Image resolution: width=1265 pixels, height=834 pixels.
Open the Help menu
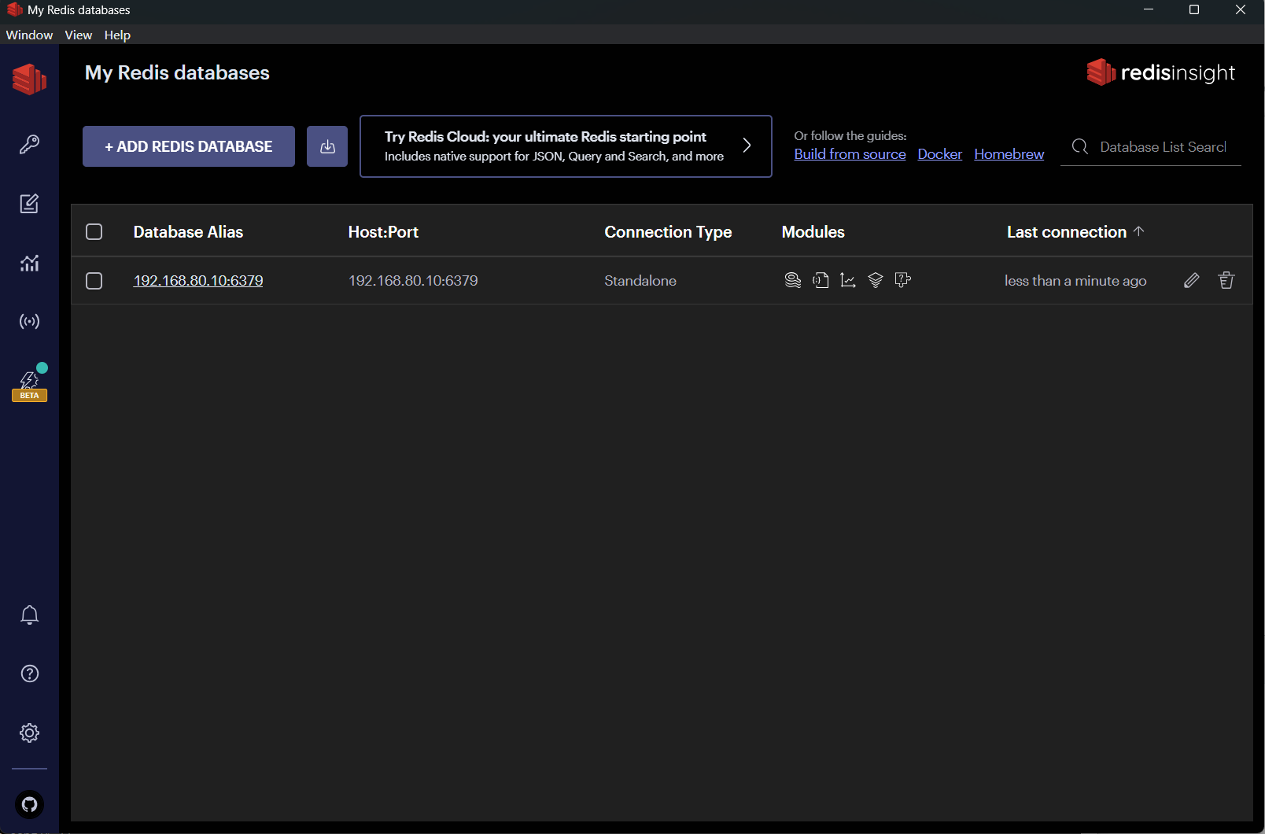tap(117, 35)
